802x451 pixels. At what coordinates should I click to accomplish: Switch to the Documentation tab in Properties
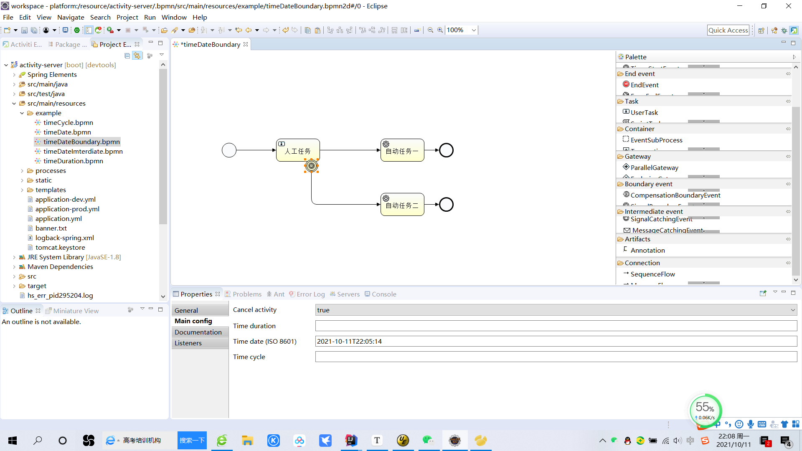(x=198, y=332)
